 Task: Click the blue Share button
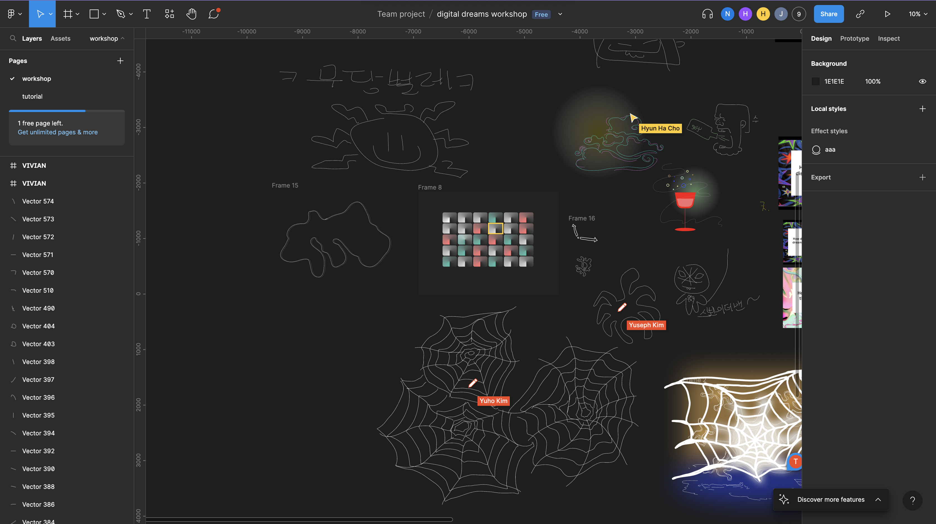point(828,14)
